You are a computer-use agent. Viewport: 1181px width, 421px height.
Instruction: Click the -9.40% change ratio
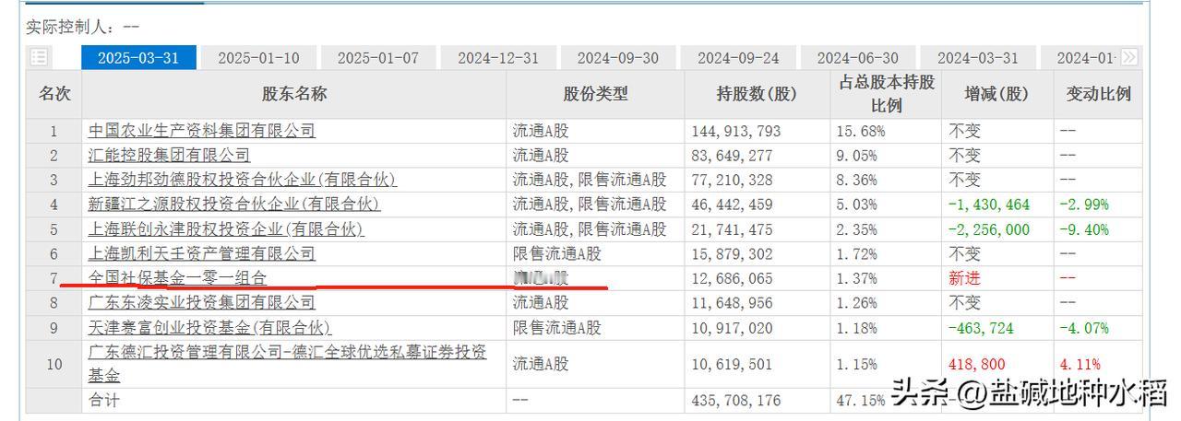click(1084, 228)
